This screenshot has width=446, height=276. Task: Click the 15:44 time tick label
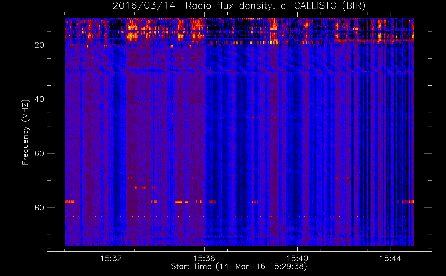point(391,259)
